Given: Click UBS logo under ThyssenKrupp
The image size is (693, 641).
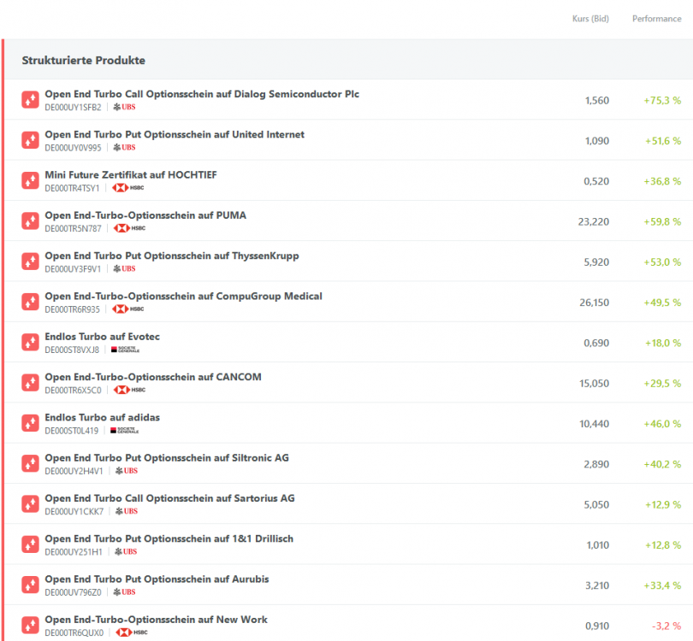Looking at the screenshot, I should pyautogui.click(x=124, y=268).
